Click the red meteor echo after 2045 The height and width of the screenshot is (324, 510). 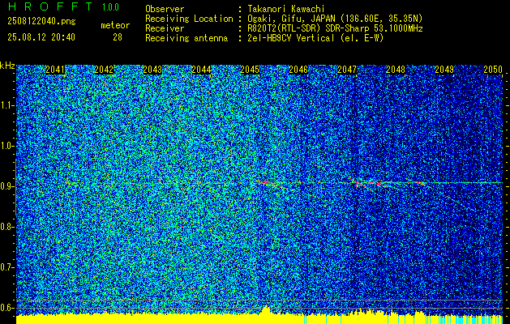point(271,184)
